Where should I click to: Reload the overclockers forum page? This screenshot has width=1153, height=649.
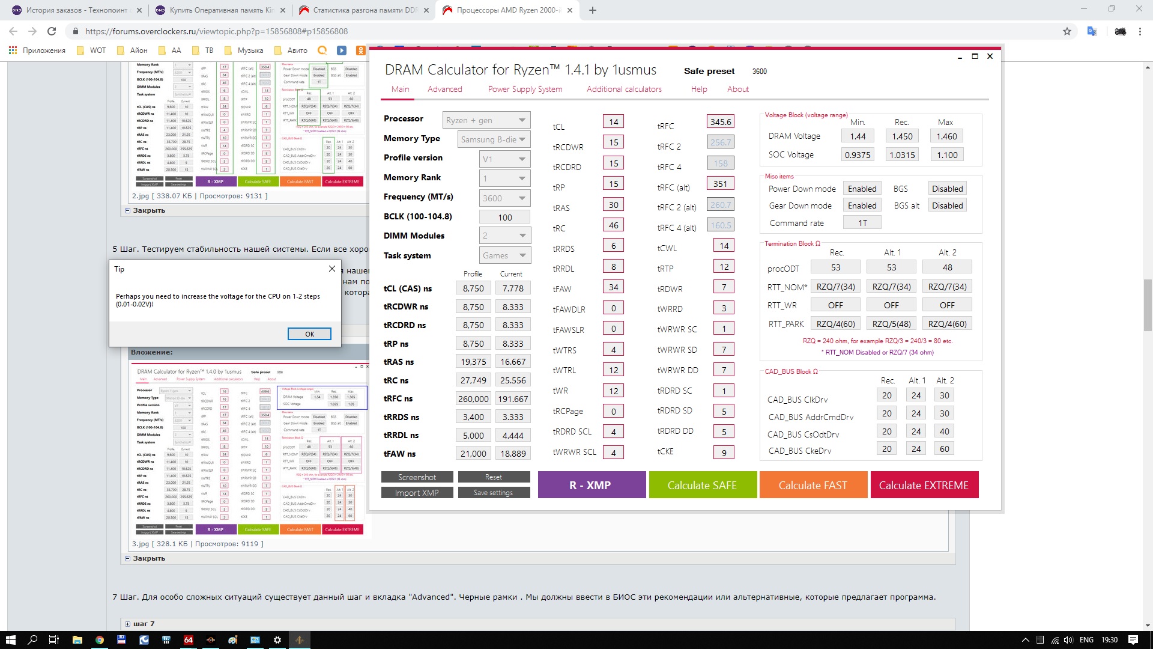coord(52,31)
